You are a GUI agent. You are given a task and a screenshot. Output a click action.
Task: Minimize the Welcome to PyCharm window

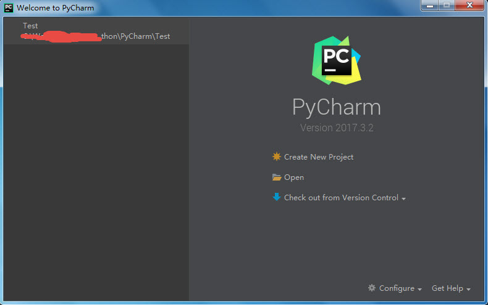(429, 6)
